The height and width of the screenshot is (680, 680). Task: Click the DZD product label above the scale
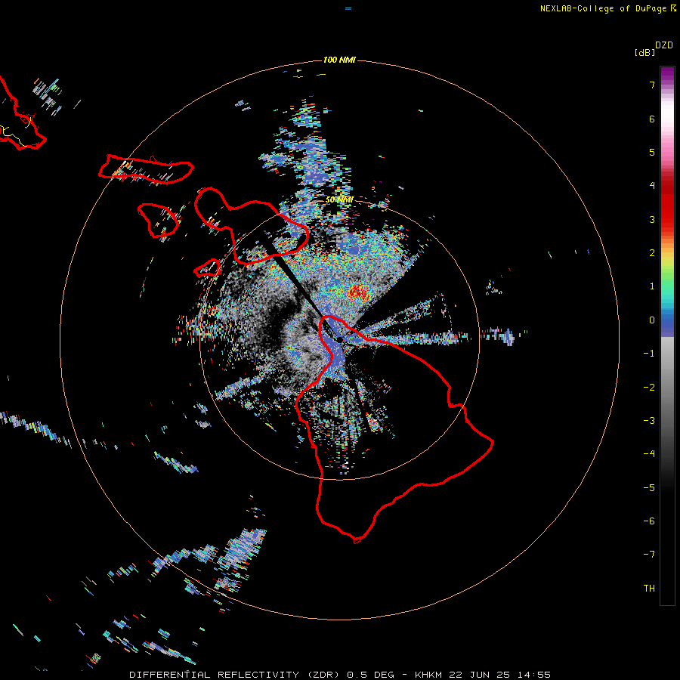664,45
